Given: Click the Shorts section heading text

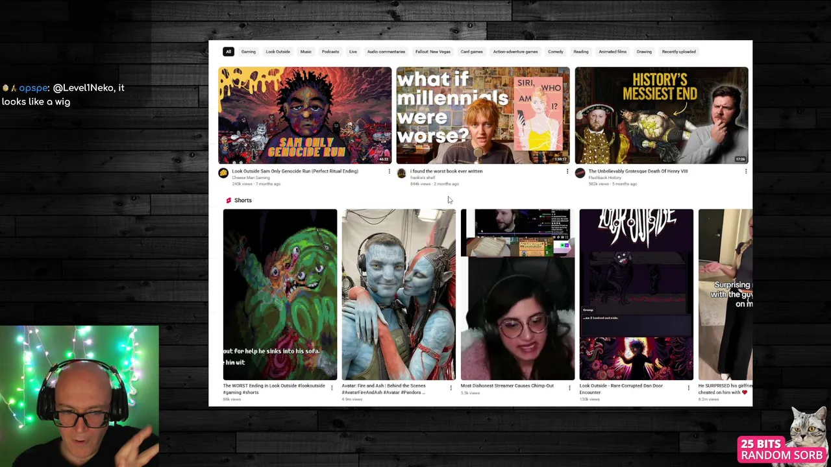Looking at the screenshot, I should point(243,200).
